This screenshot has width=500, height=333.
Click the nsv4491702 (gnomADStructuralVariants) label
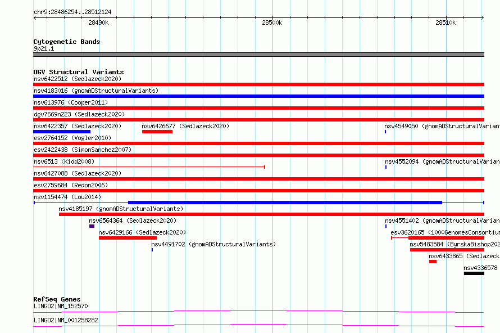[x=213, y=244]
